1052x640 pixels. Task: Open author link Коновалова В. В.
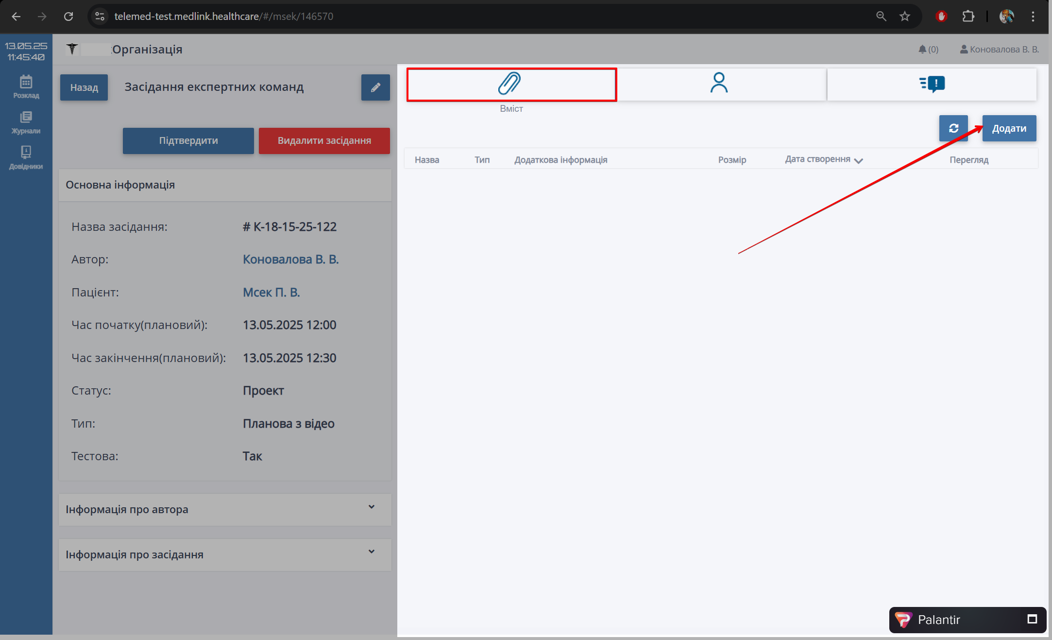(290, 259)
